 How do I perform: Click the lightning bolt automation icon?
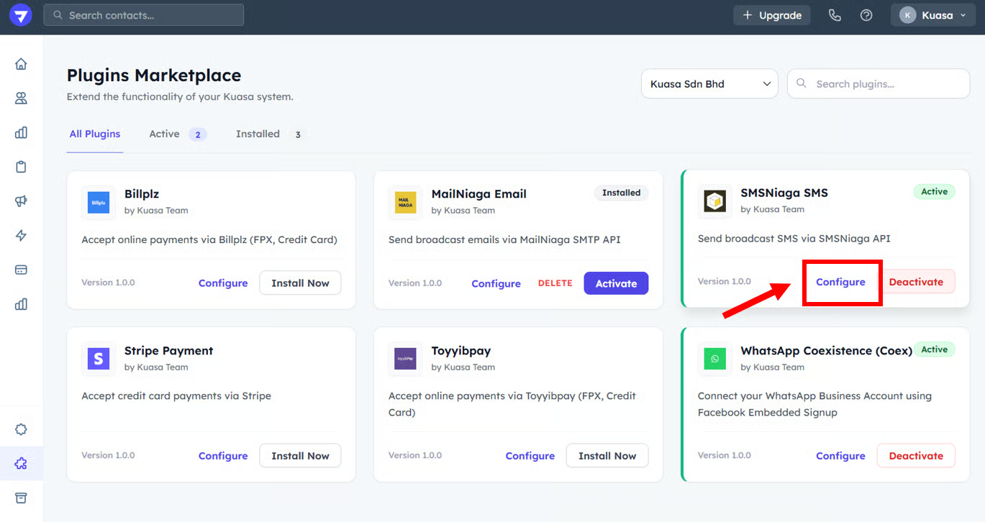(x=21, y=236)
